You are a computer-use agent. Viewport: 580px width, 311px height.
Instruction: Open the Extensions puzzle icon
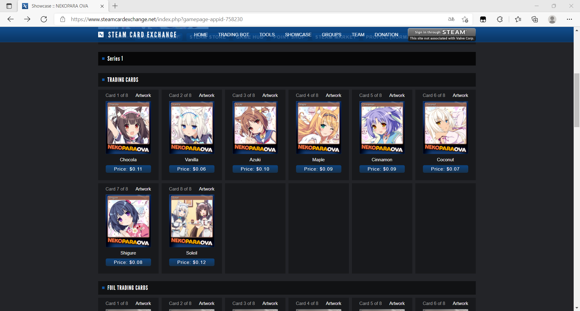pyautogui.click(x=500, y=19)
